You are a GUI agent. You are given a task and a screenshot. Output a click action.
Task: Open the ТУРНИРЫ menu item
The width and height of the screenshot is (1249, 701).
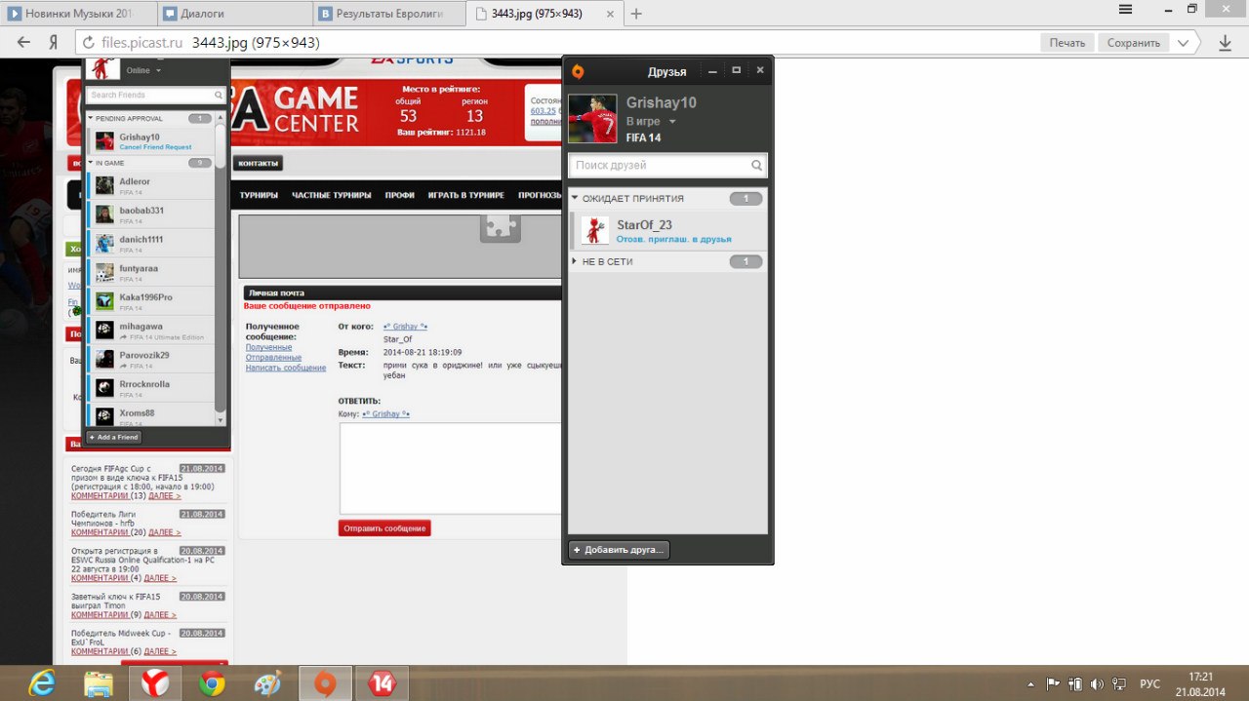[x=259, y=196]
